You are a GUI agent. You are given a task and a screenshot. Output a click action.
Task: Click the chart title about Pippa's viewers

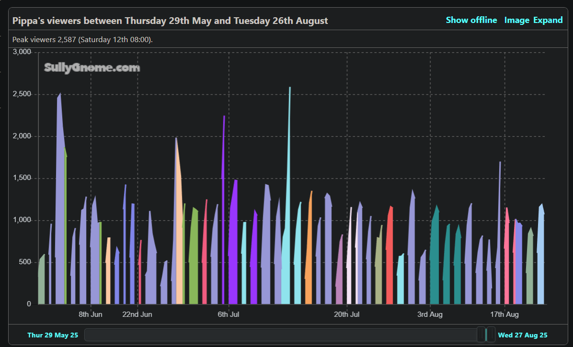point(170,21)
